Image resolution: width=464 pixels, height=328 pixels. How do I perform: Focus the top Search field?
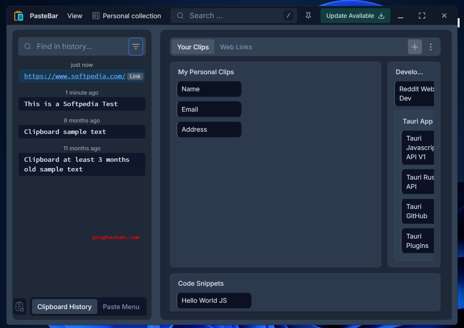pos(234,16)
